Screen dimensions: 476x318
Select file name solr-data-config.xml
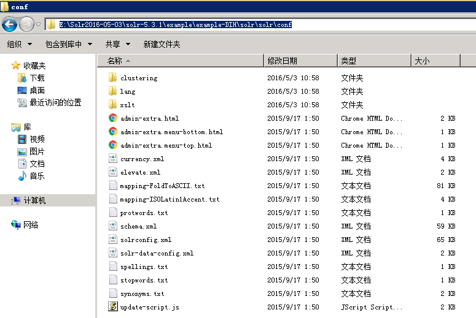157,253
